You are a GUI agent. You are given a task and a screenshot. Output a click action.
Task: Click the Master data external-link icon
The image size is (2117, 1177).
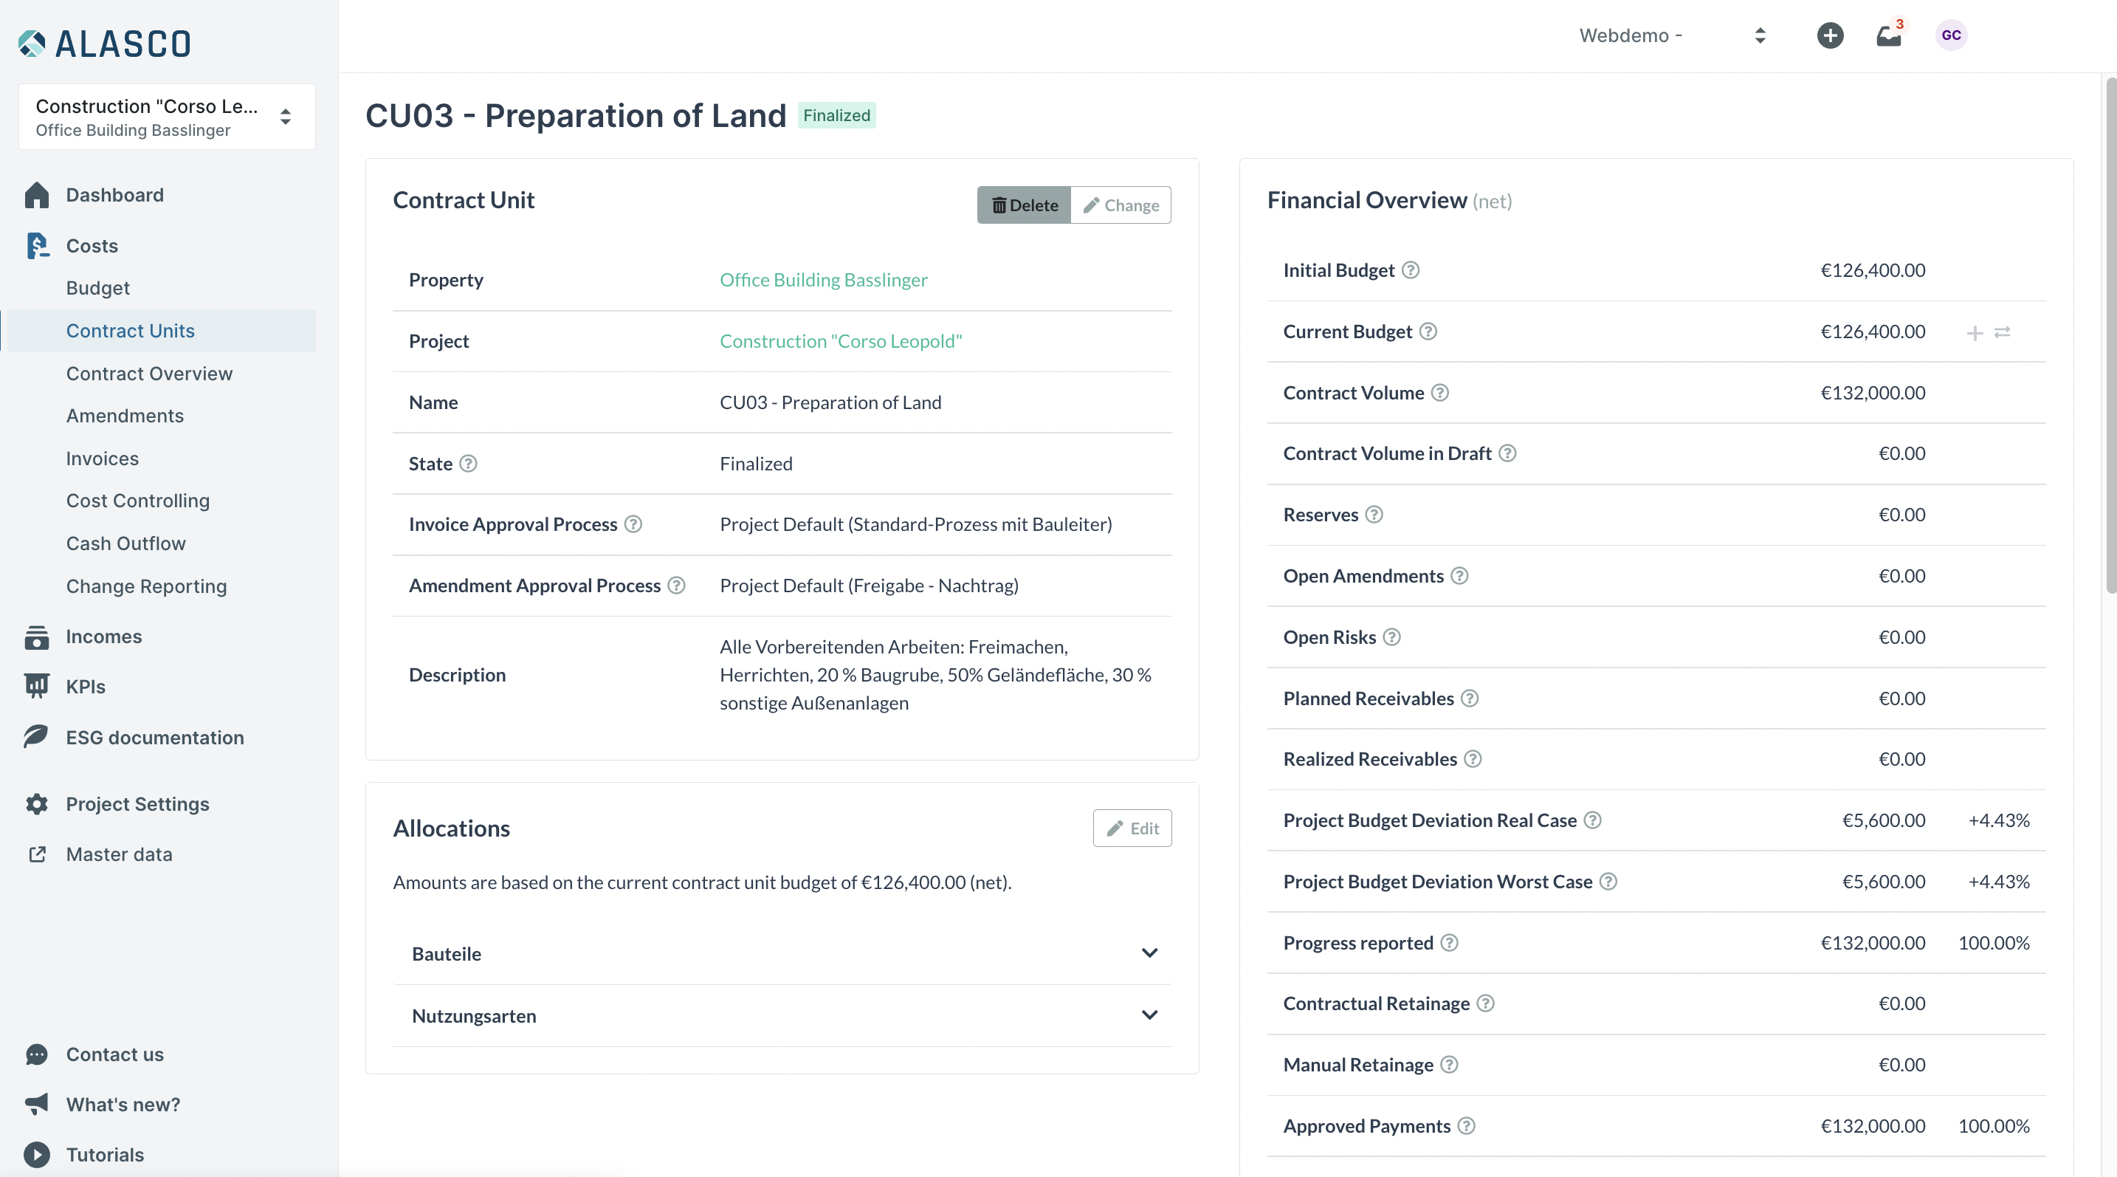point(37,854)
